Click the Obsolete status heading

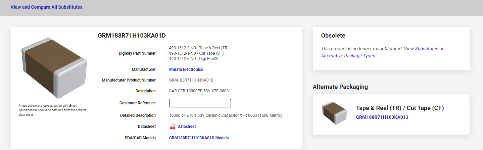pyautogui.click(x=333, y=36)
